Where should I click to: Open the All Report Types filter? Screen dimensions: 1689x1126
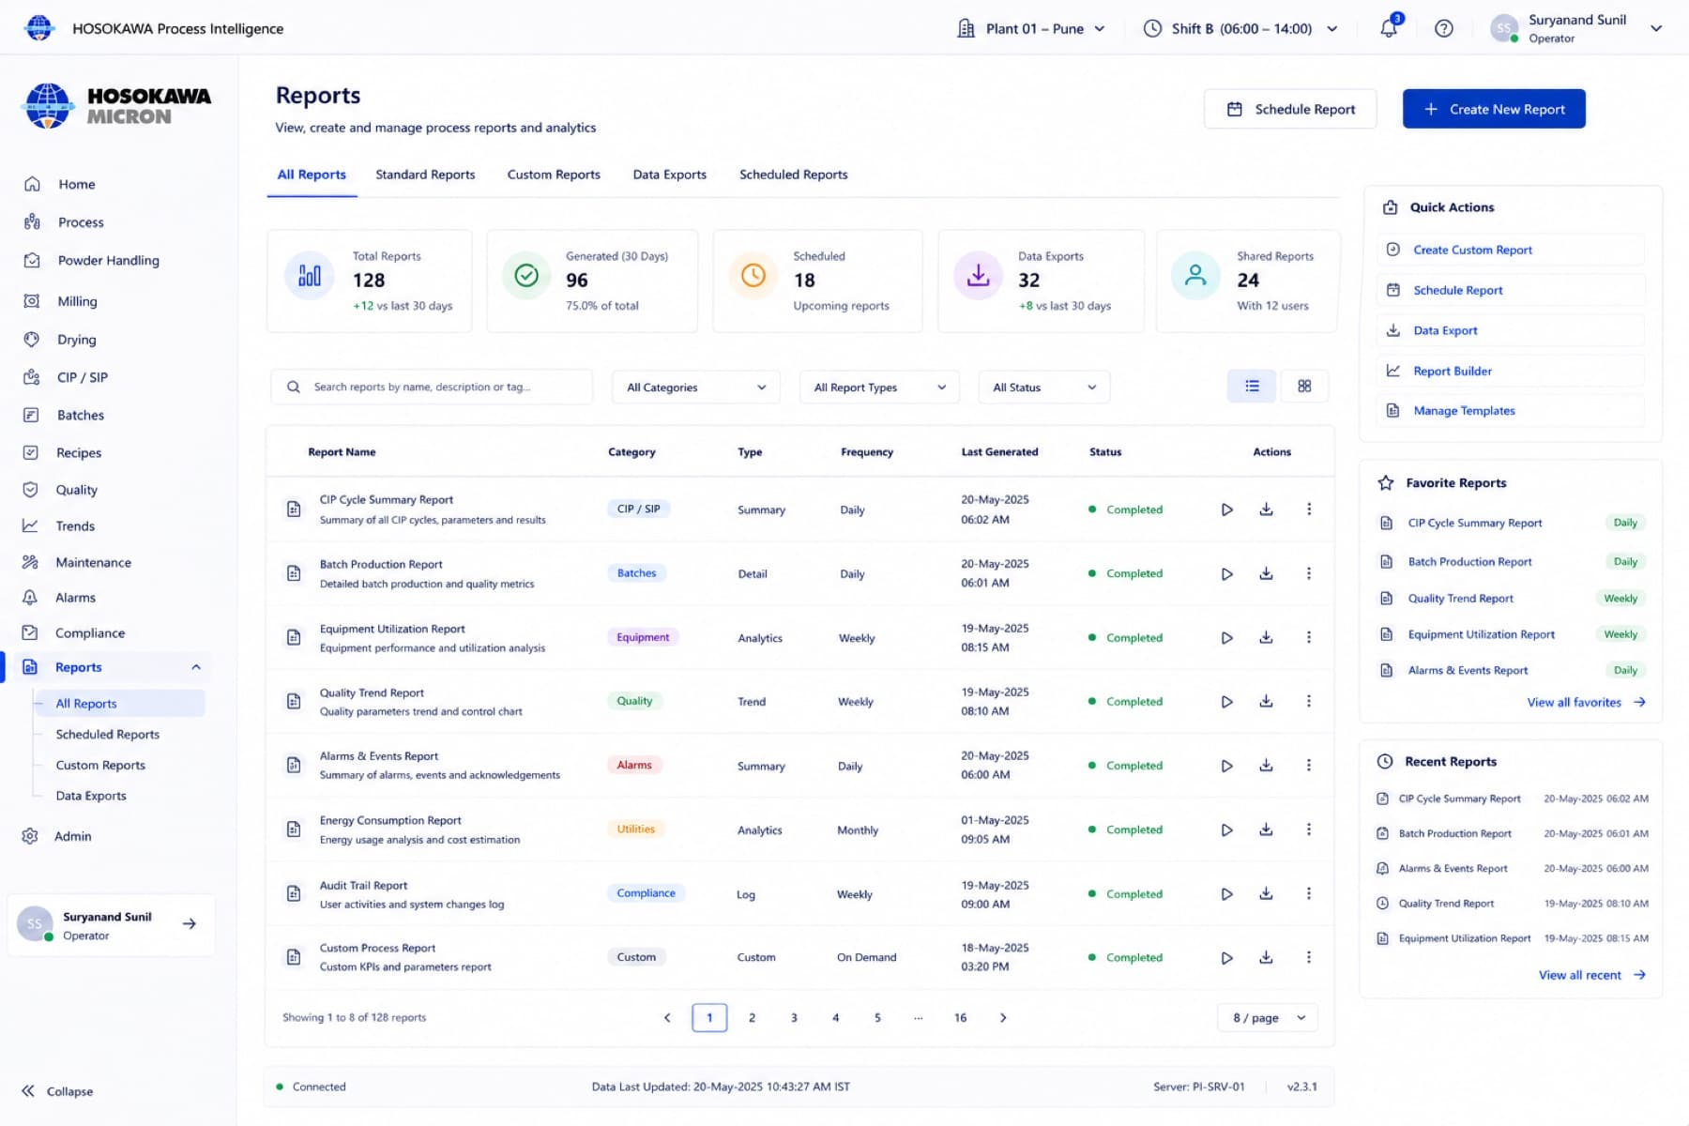tap(879, 388)
